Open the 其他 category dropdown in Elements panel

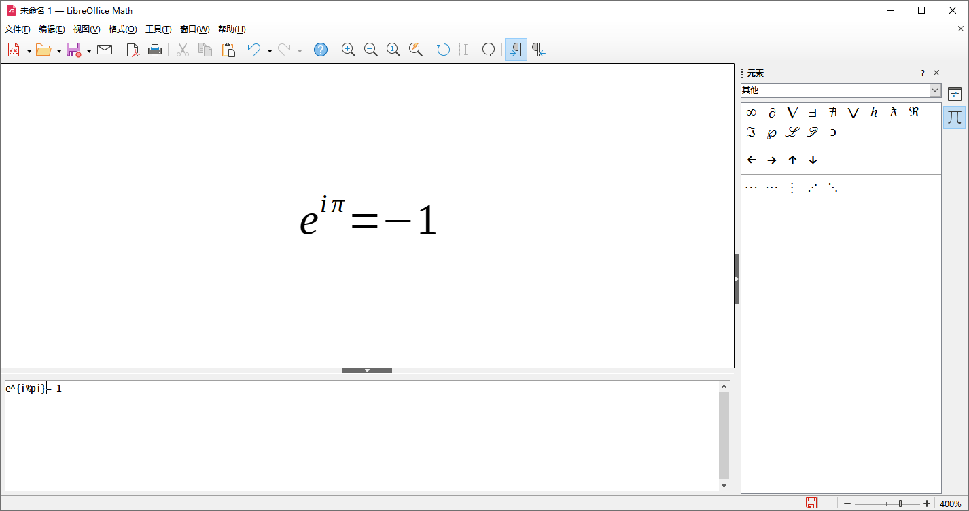point(936,89)
